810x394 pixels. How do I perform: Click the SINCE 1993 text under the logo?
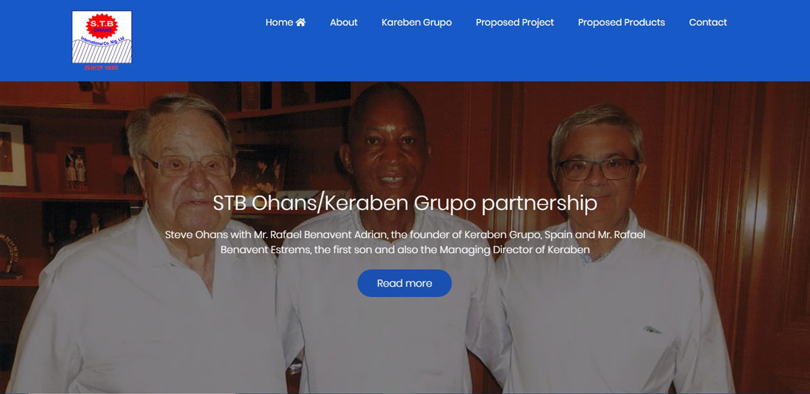coord(101,67)
